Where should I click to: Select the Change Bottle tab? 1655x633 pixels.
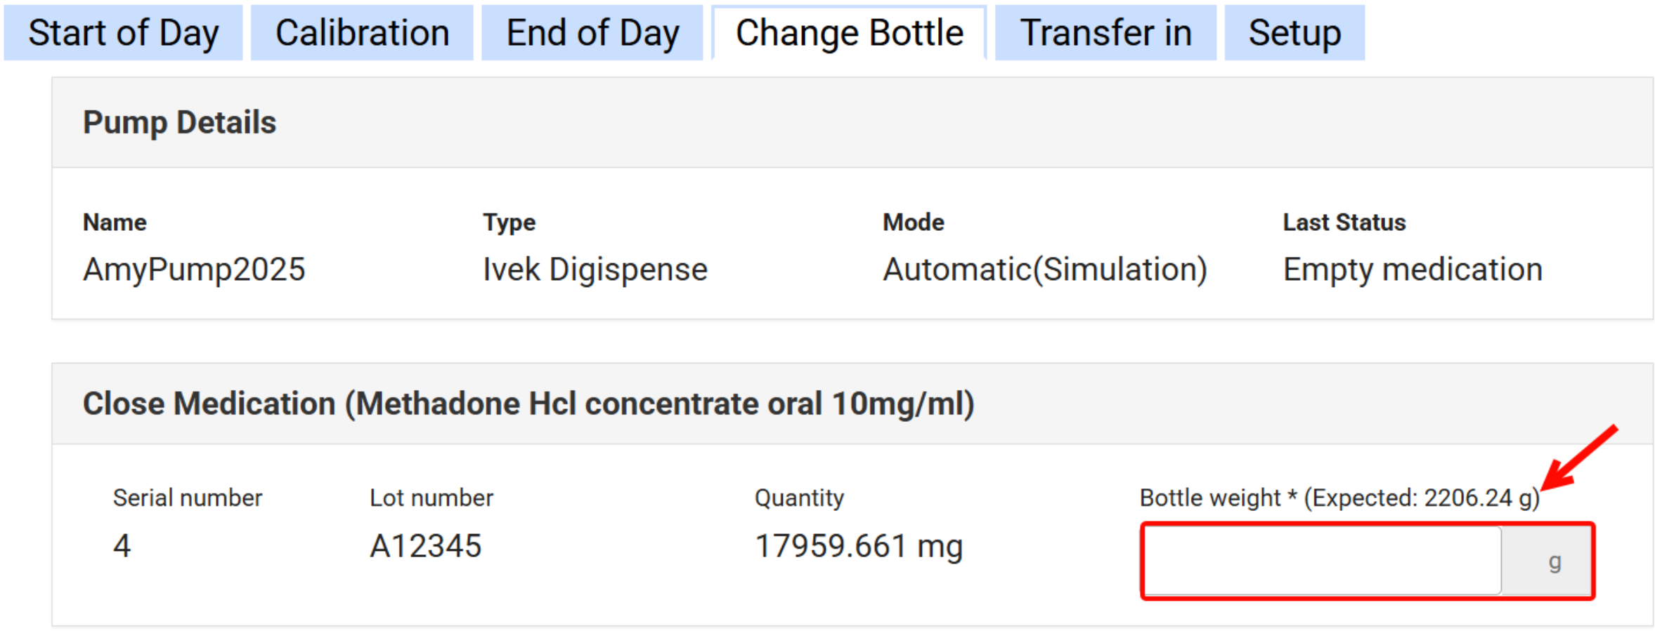coord(849,33)
